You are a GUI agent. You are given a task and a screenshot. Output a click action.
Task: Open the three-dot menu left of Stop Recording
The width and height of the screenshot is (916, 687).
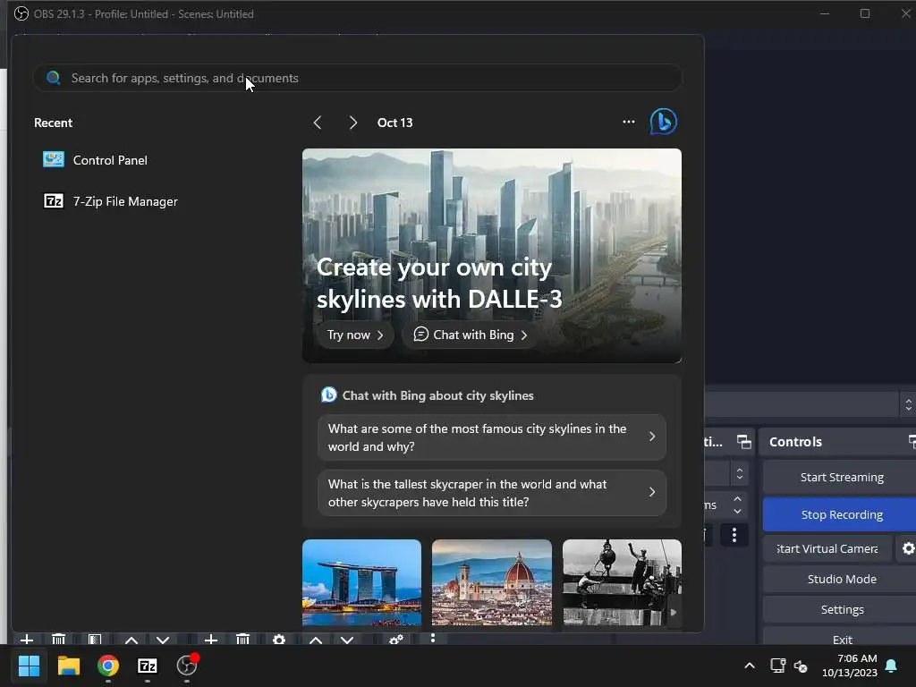click(734, 534)
